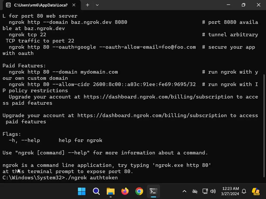Image resolution: width=266 pixels, height=199 pixels.
Task: Close the current terminal tab
Action: tap(74, 5)
